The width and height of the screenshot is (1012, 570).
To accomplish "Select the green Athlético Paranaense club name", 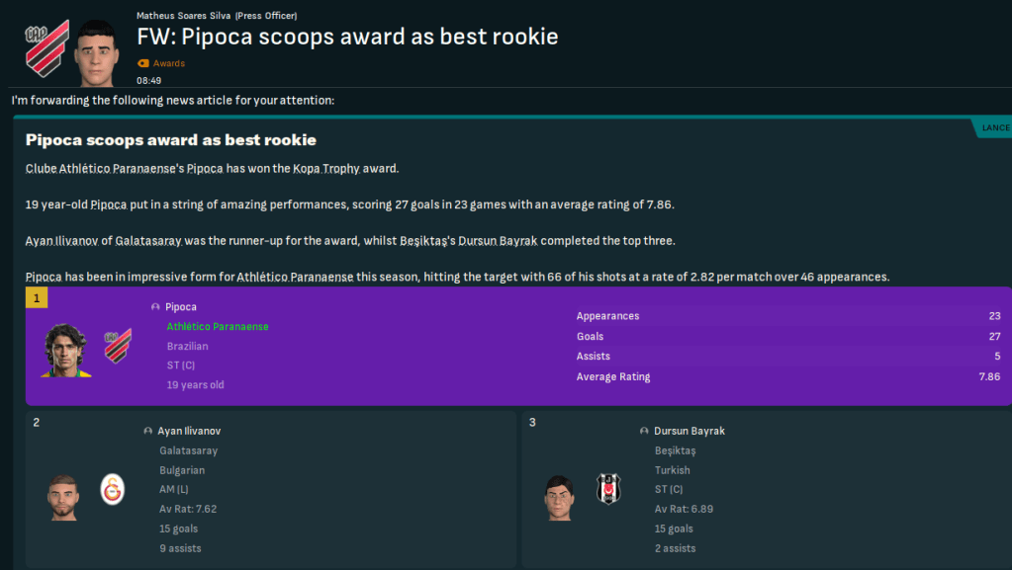I will 218,327.
